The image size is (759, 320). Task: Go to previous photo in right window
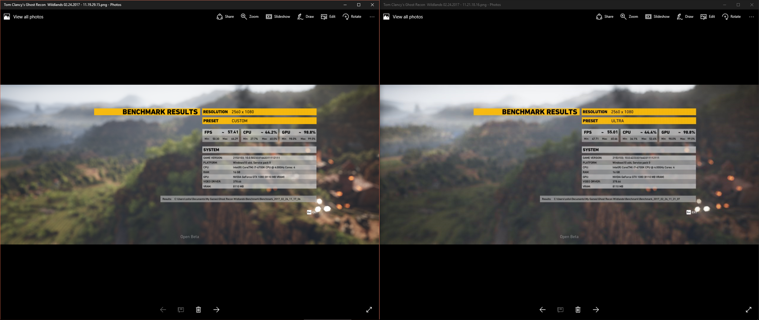click(x=543, y=310)
